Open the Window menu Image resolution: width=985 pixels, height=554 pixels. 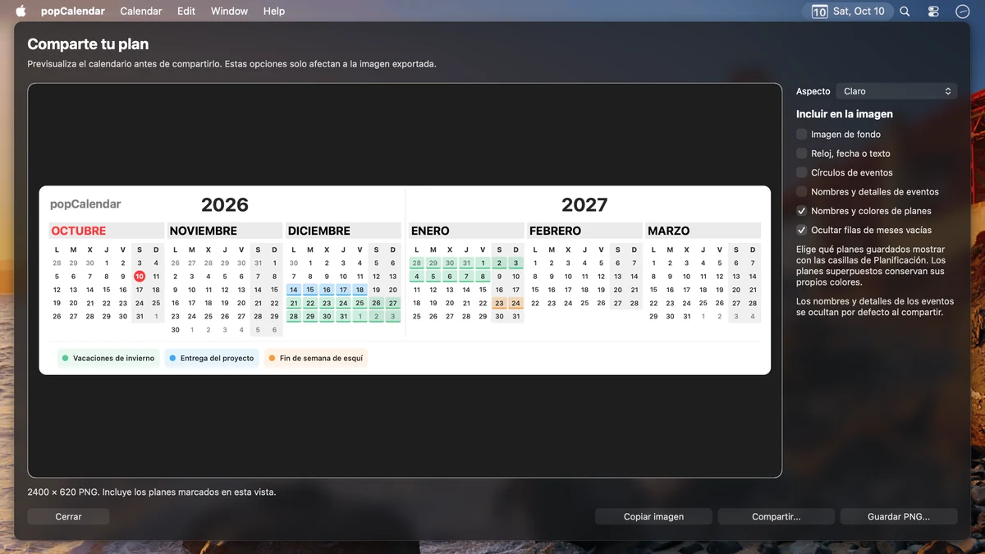click(229, 11)
